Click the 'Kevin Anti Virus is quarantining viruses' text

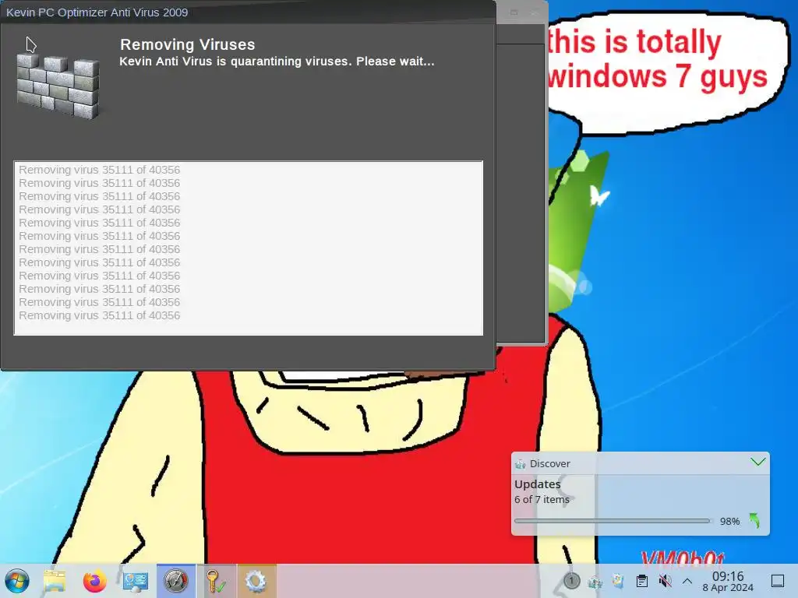coord(277,62)
